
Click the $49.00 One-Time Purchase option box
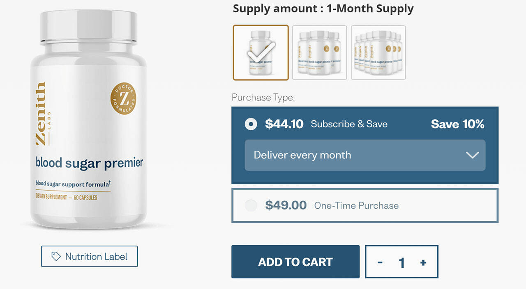[365, 205]
